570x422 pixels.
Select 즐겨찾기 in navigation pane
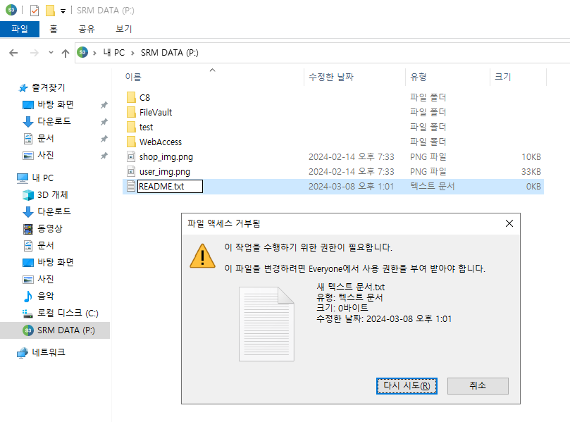[x=48, y=87]
